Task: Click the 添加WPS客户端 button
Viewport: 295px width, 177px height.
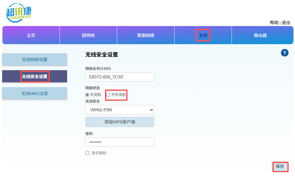Action: coord(120,121)
